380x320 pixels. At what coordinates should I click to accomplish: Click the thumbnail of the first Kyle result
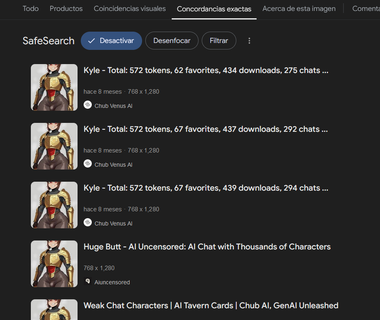click(x=54, y=87)
